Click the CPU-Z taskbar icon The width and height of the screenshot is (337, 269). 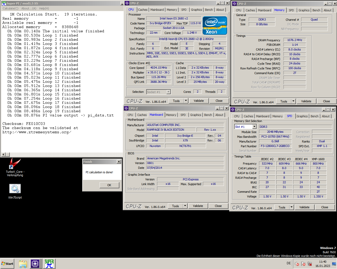coord(35,263)
